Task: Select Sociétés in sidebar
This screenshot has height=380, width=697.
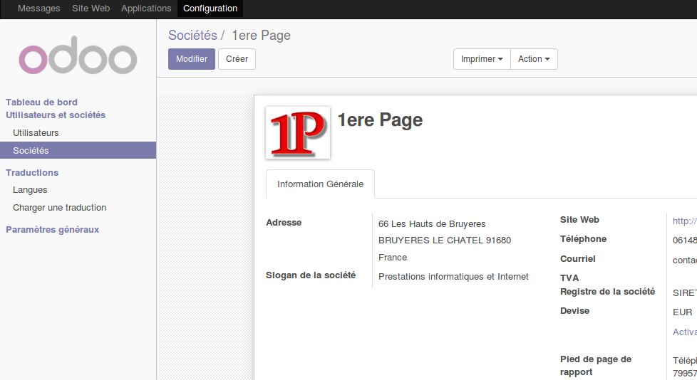Action: tap(78, 150)
